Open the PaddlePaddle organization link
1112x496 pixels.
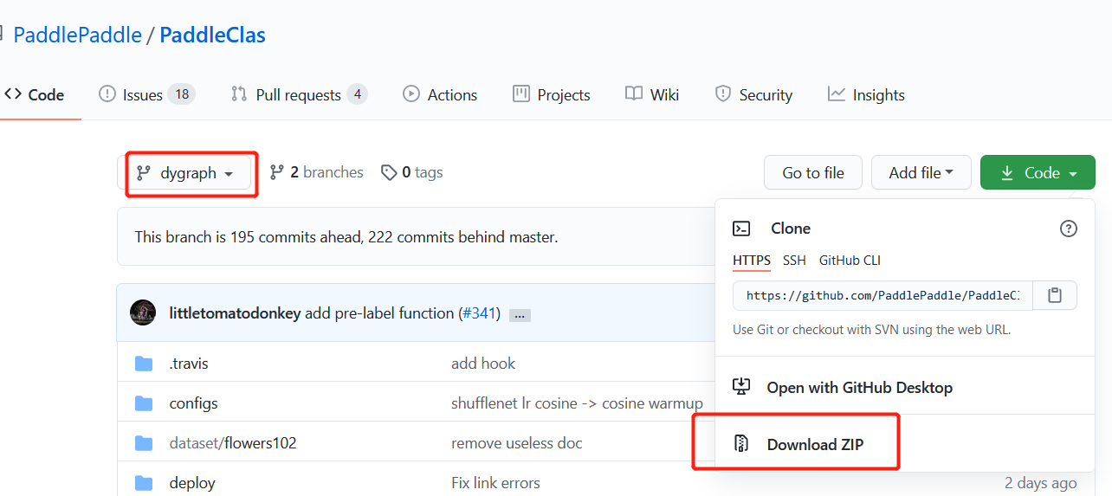[77, 35]
